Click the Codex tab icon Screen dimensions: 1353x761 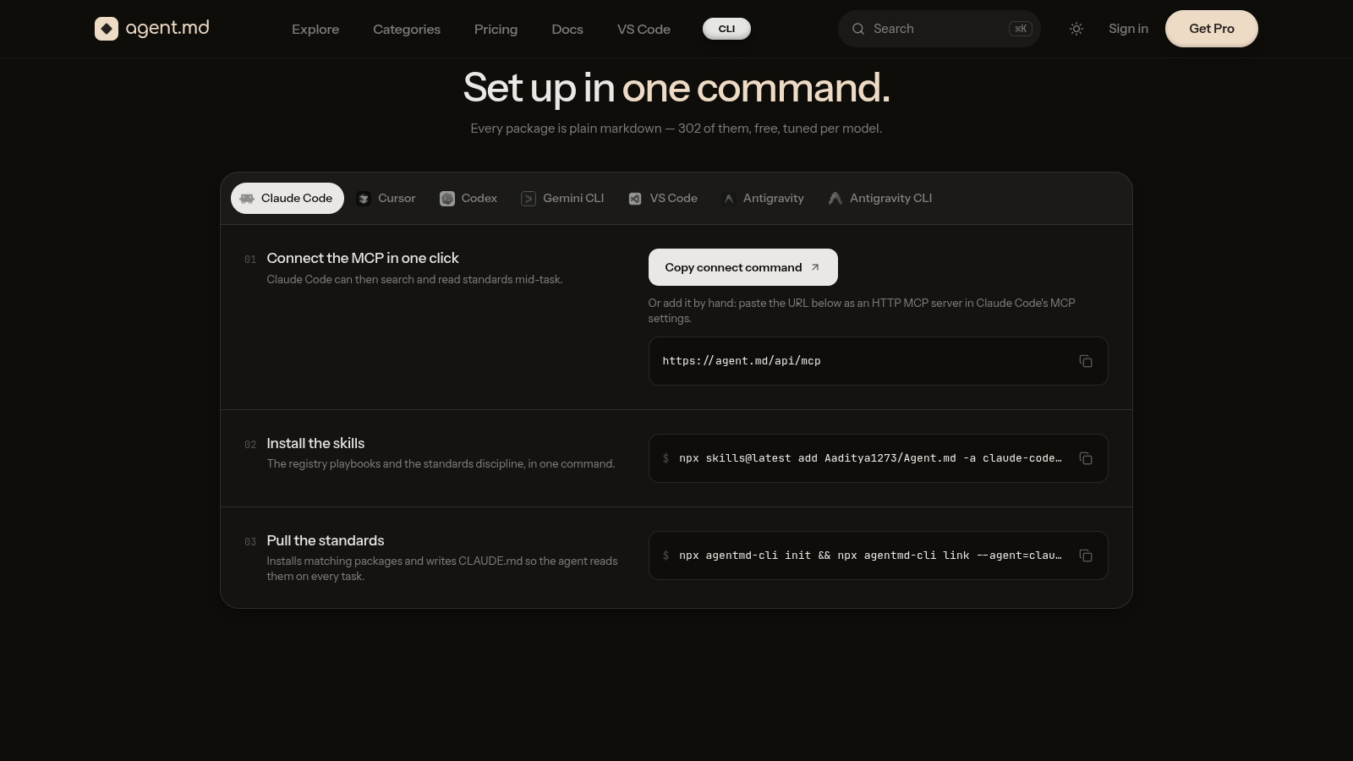coord(447,199)
